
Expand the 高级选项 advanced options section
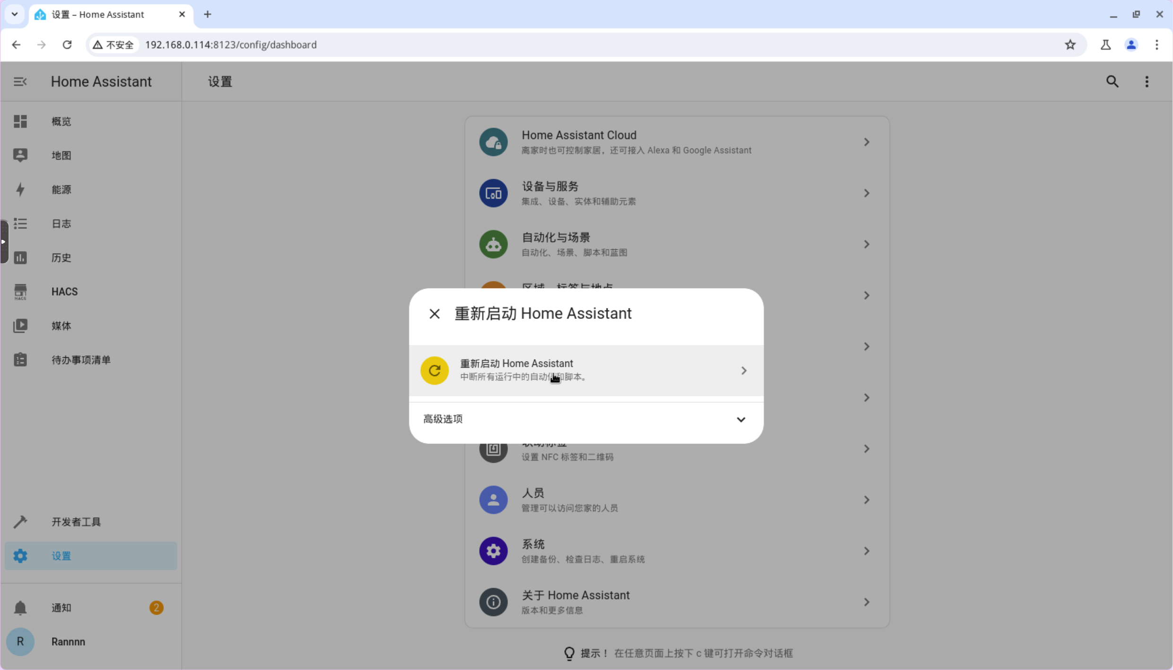586,419
